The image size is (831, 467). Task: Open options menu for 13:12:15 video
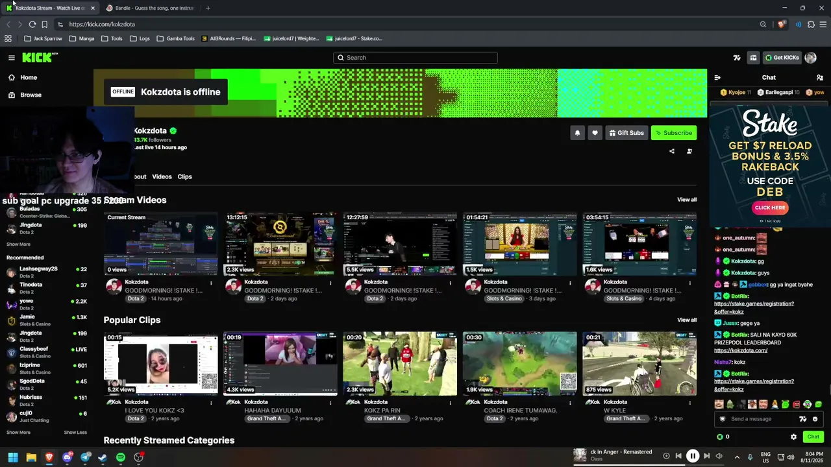point(330,283)
